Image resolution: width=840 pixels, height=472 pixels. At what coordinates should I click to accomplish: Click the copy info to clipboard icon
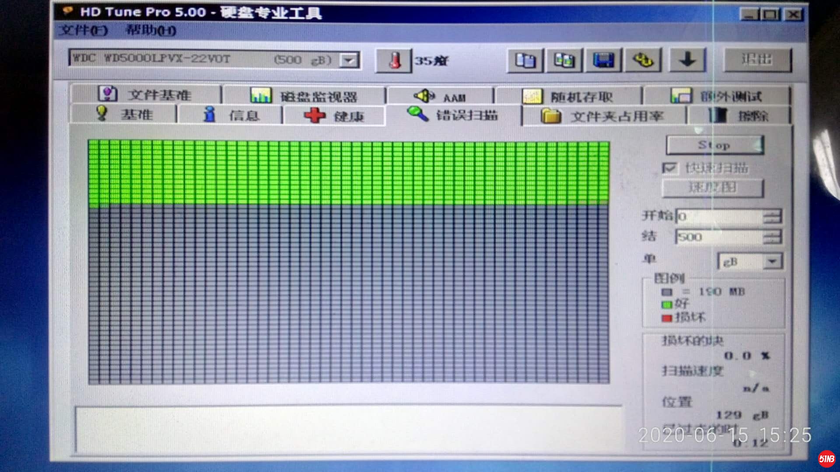[x=525, y=60]
